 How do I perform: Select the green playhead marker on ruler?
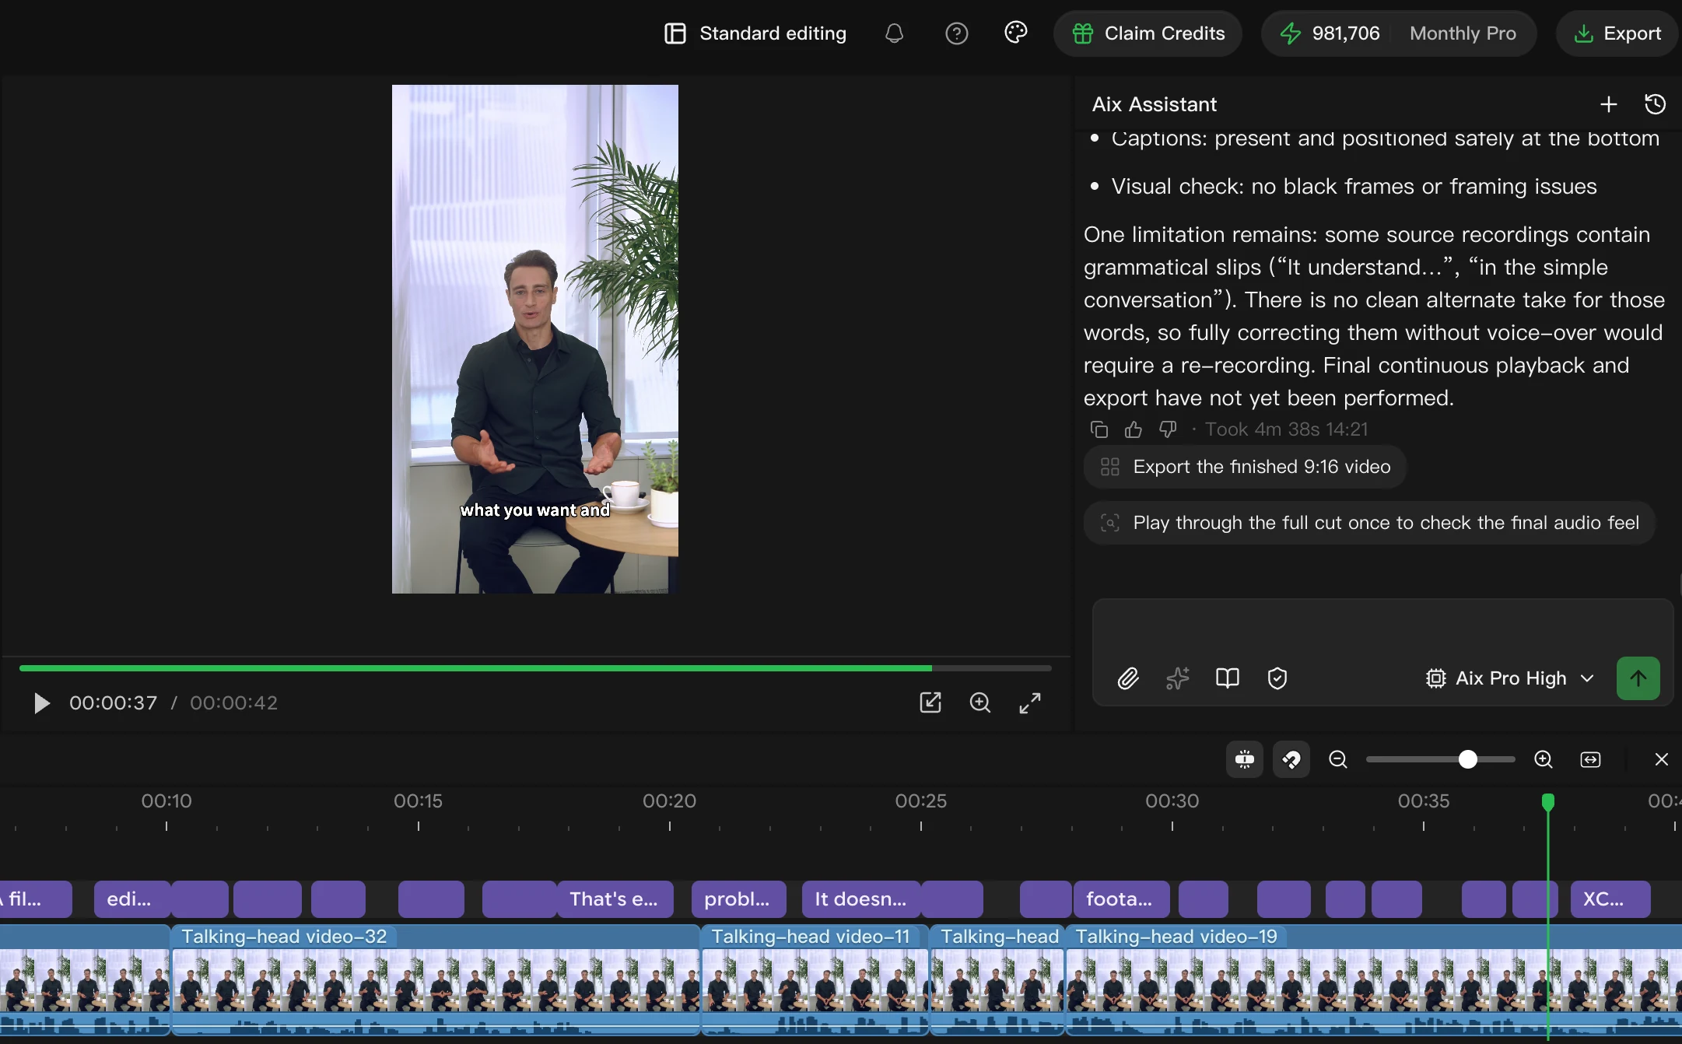pos(1548,802)
